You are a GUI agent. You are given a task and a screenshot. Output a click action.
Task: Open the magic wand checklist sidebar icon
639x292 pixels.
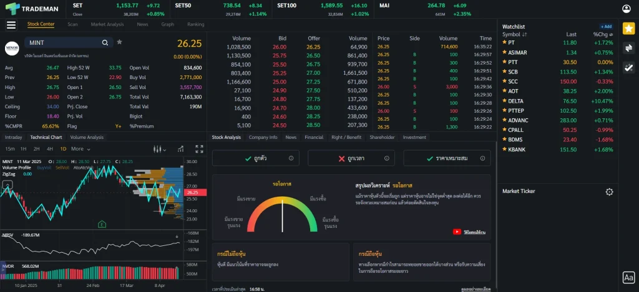point(628,67)
